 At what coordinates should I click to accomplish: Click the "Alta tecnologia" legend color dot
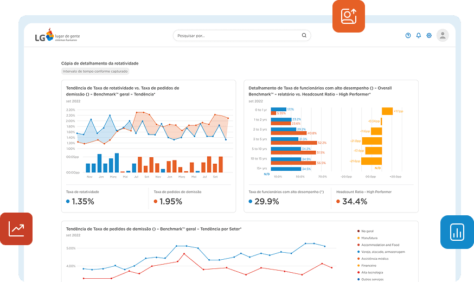(x=358, y=273)
